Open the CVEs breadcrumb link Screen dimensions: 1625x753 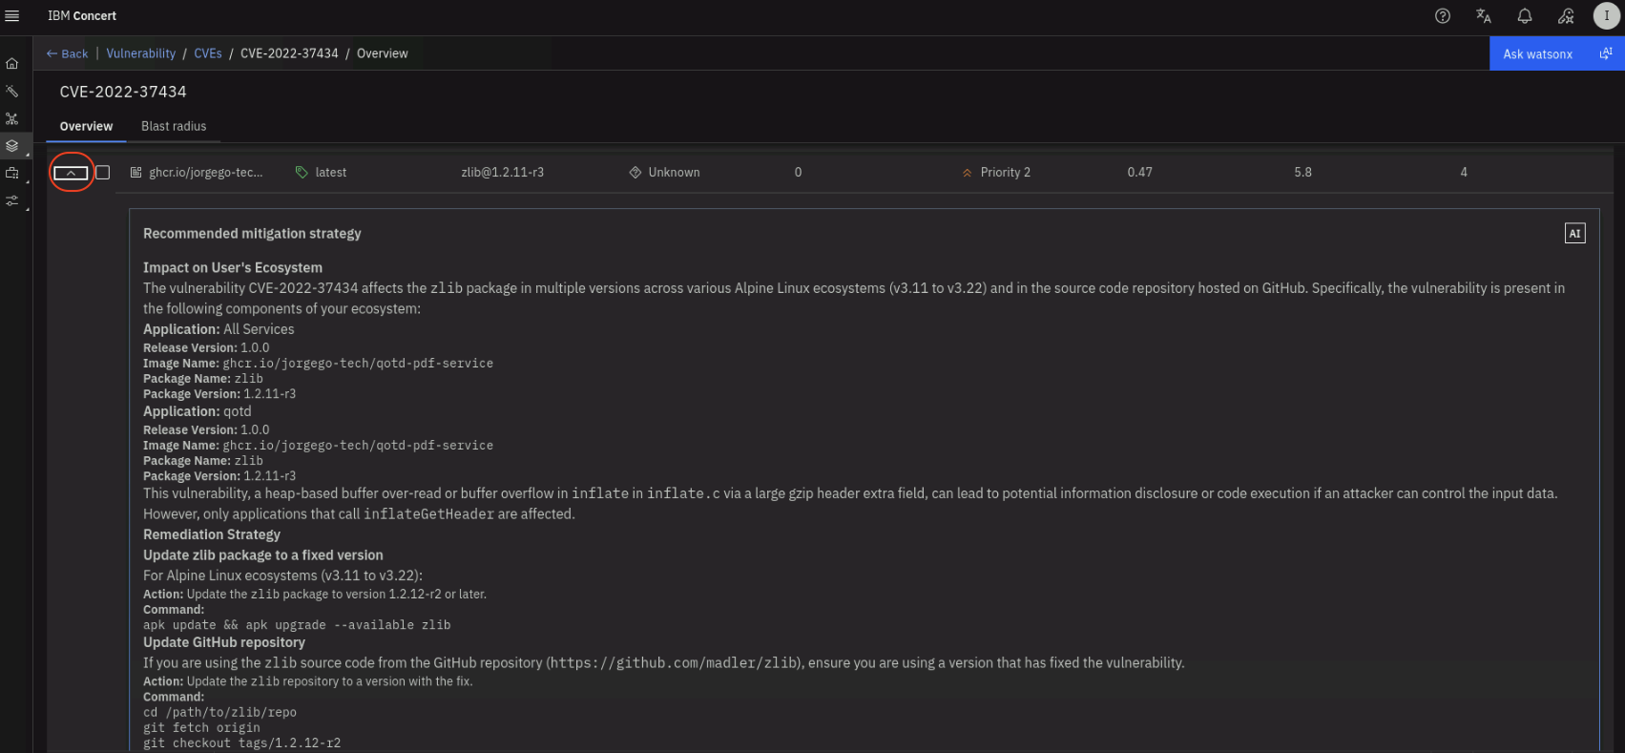coord(208,53)
